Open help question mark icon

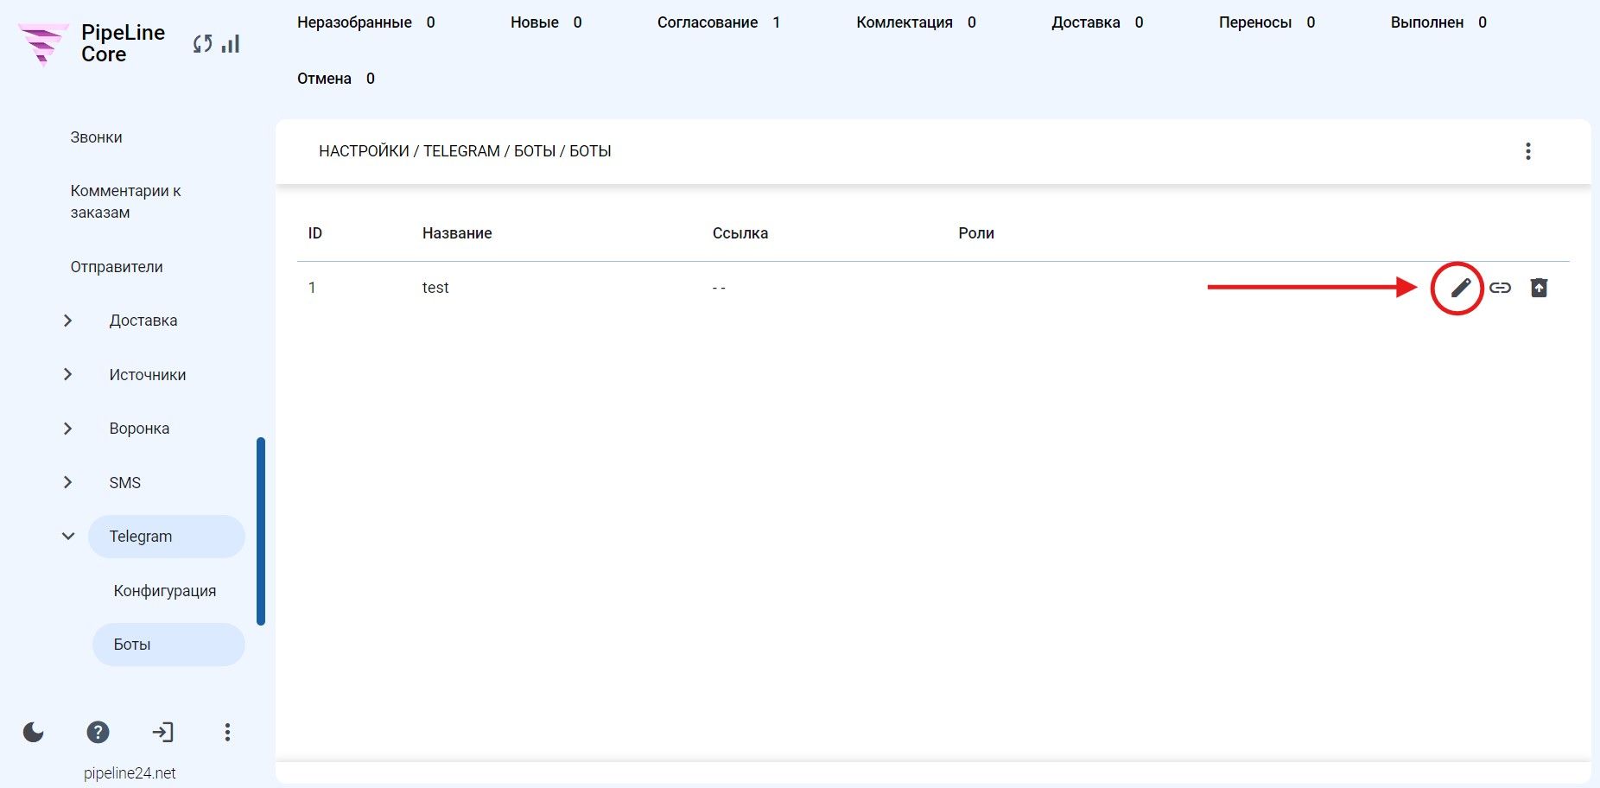pos(98,733)
